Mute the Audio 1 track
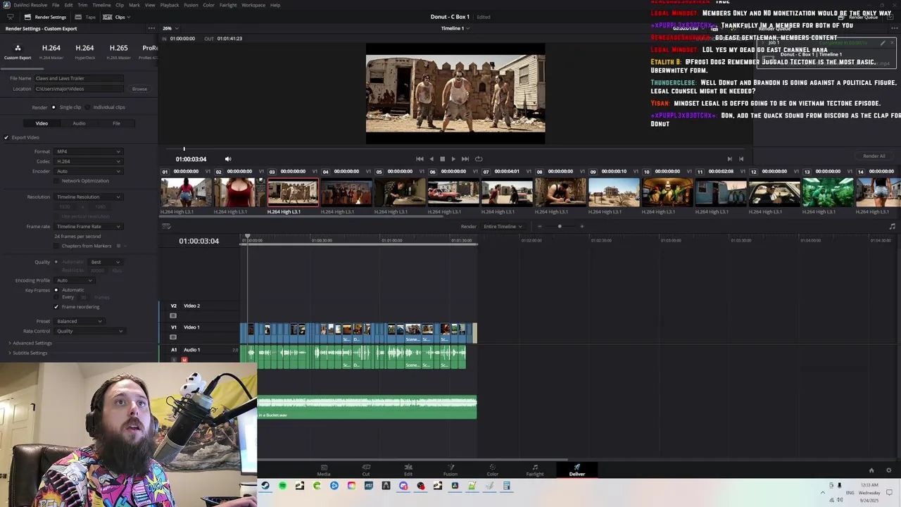 [184, 360]
